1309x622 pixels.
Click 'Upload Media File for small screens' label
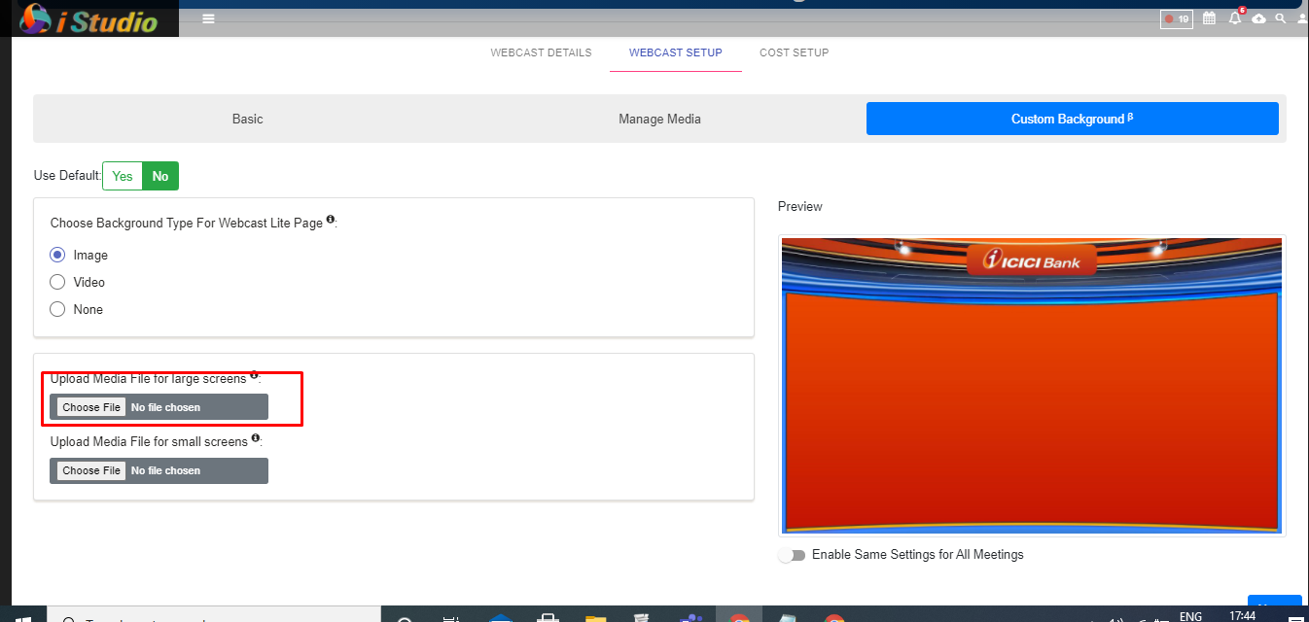point(150,441)
